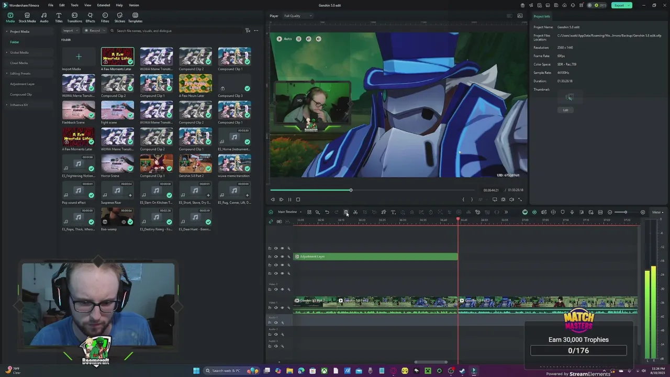Screen dimensions: 670x377
Task: Toggle visibility eye of Video 2 track
Action: [282, 289]
